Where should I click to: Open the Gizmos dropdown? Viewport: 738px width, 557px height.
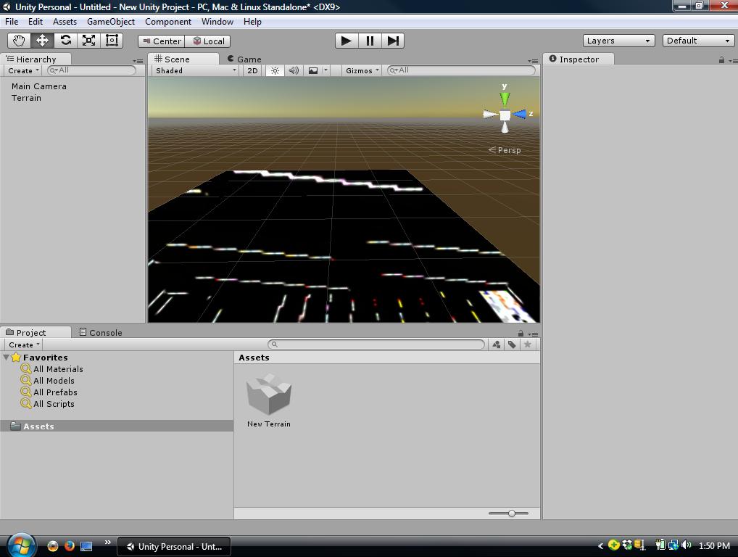[x=360, y=70]
